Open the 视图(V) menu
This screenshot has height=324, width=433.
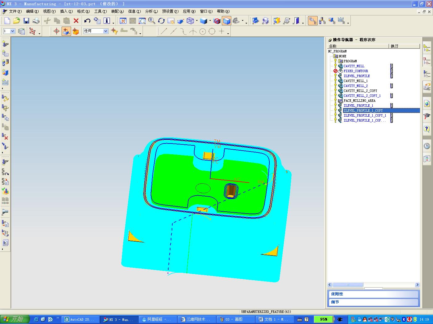[x=49, y=11]
